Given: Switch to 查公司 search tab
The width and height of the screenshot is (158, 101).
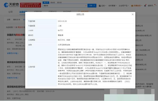Looking at the screenshot, I should tap(46, 2).
